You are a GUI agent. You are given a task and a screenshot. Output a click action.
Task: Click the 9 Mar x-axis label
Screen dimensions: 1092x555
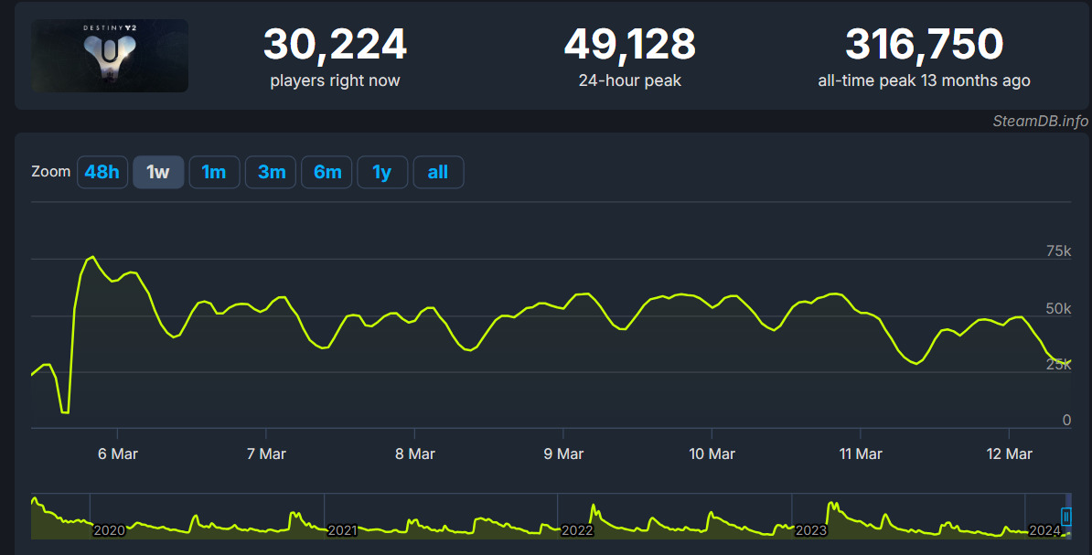pos(563,454)
